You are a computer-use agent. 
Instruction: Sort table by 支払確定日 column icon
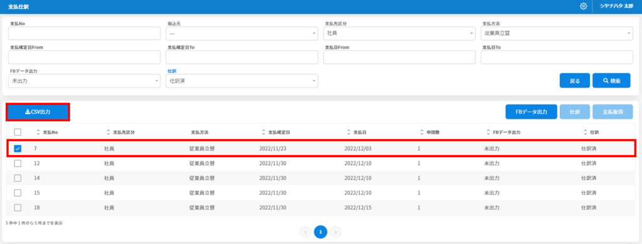(264, 133)
